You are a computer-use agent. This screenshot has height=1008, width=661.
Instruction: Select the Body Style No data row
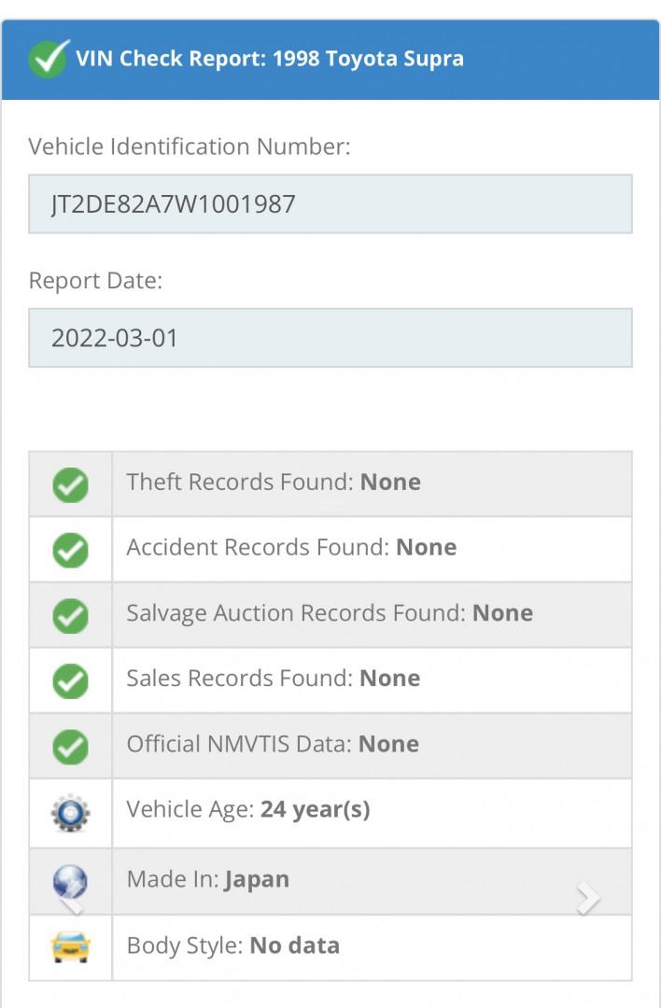point(371,946)
